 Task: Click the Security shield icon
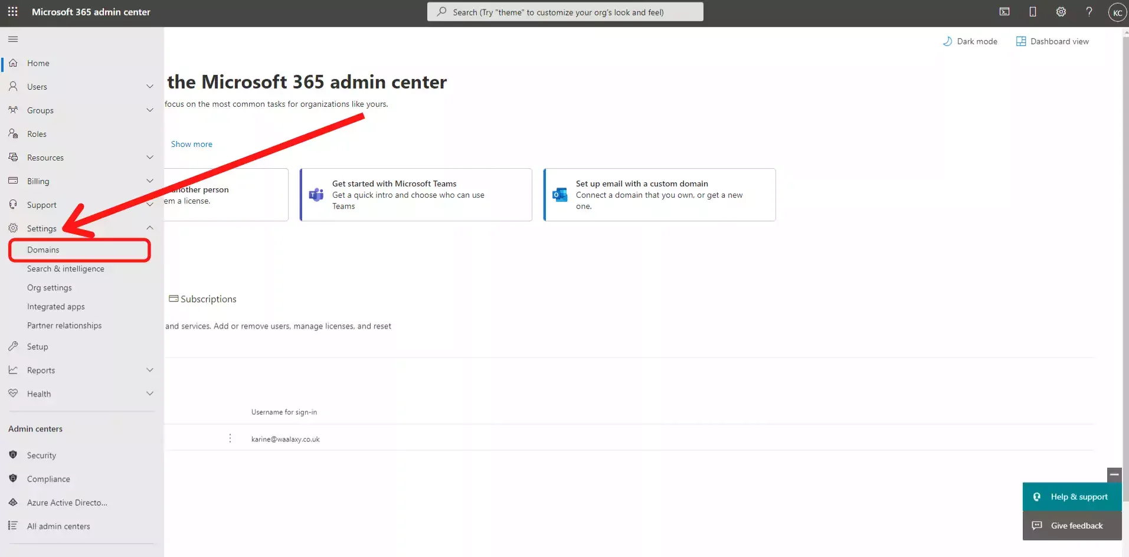click(13, 455)
